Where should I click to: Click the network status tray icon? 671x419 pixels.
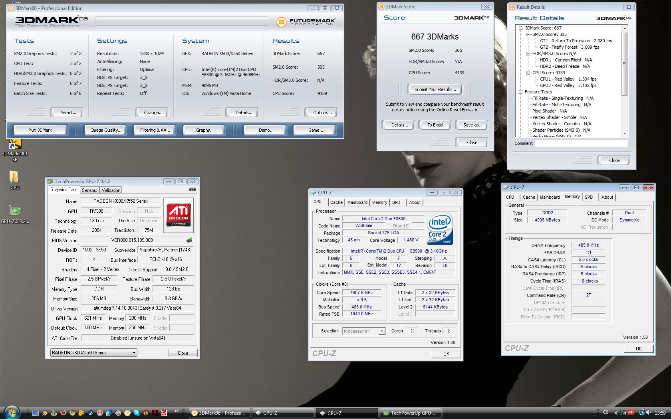[642, 412]
